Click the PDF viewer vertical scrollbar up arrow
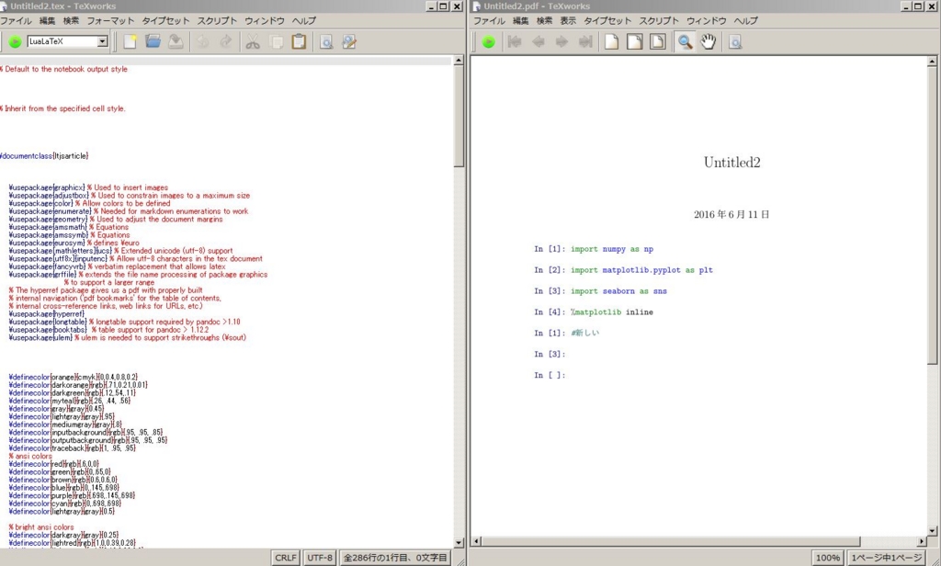 (x=932, y=62)
